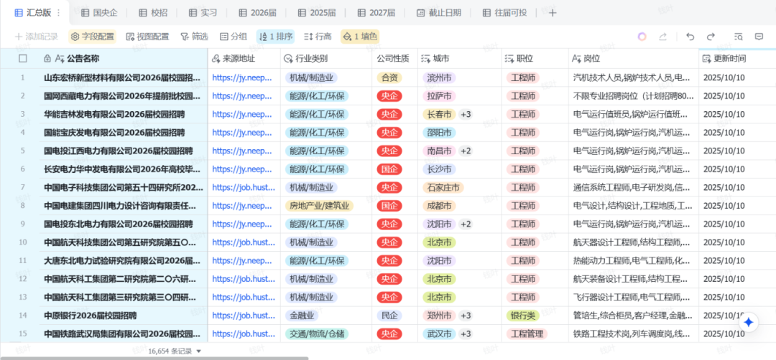Viewport: 776px width, 360px height.
Task: Open the 2025届 view tab
Action: click(x=316, y=13)
